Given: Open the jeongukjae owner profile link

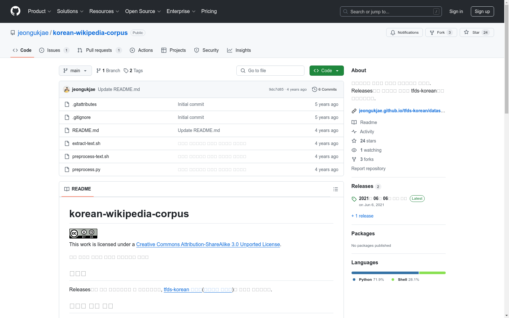Looking at the screenshot, I should [x=33, y=33].
